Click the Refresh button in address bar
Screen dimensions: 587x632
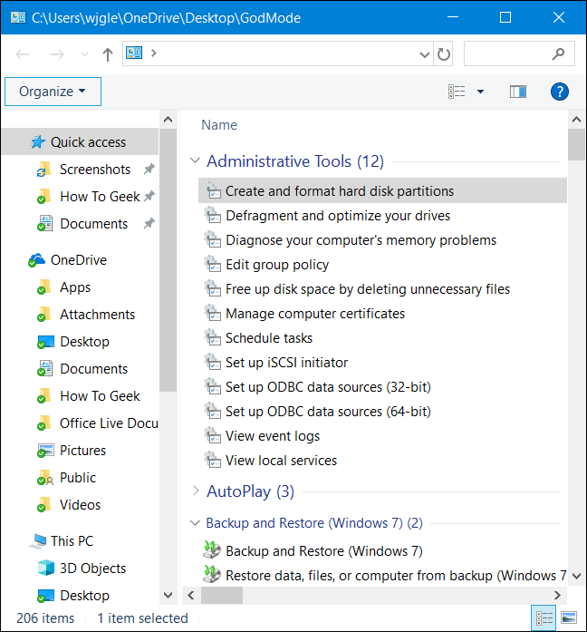pos(444,54)
